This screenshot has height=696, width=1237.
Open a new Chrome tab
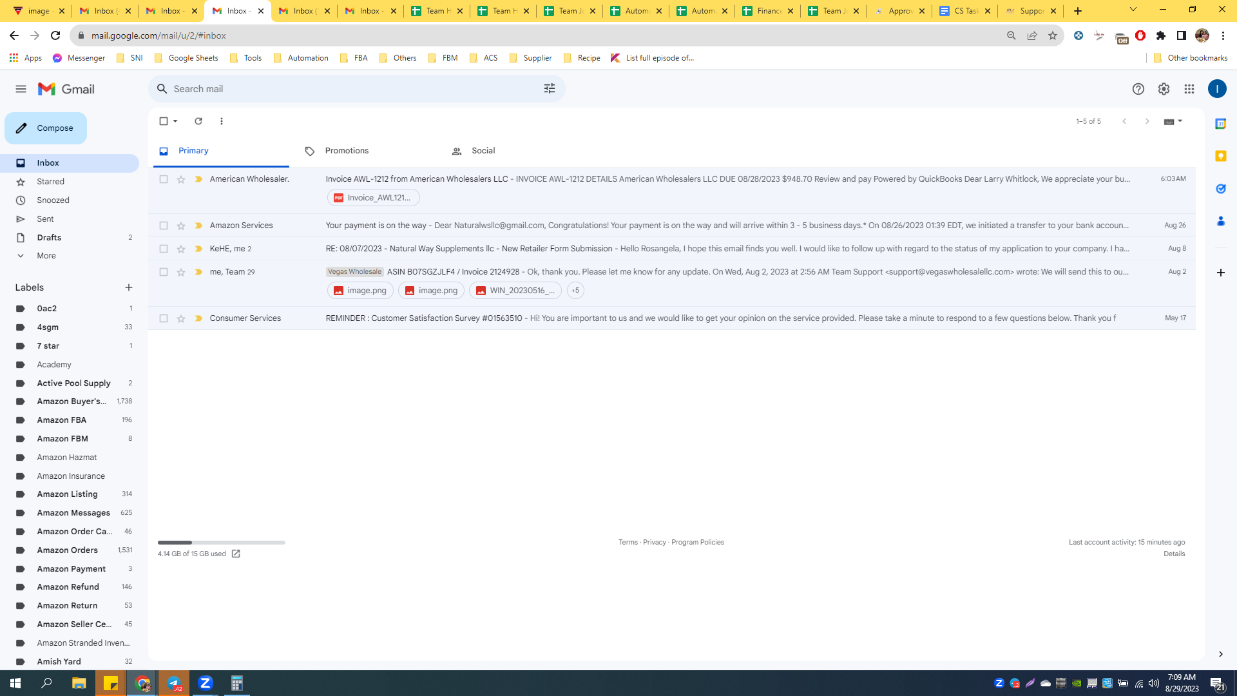1078,11
